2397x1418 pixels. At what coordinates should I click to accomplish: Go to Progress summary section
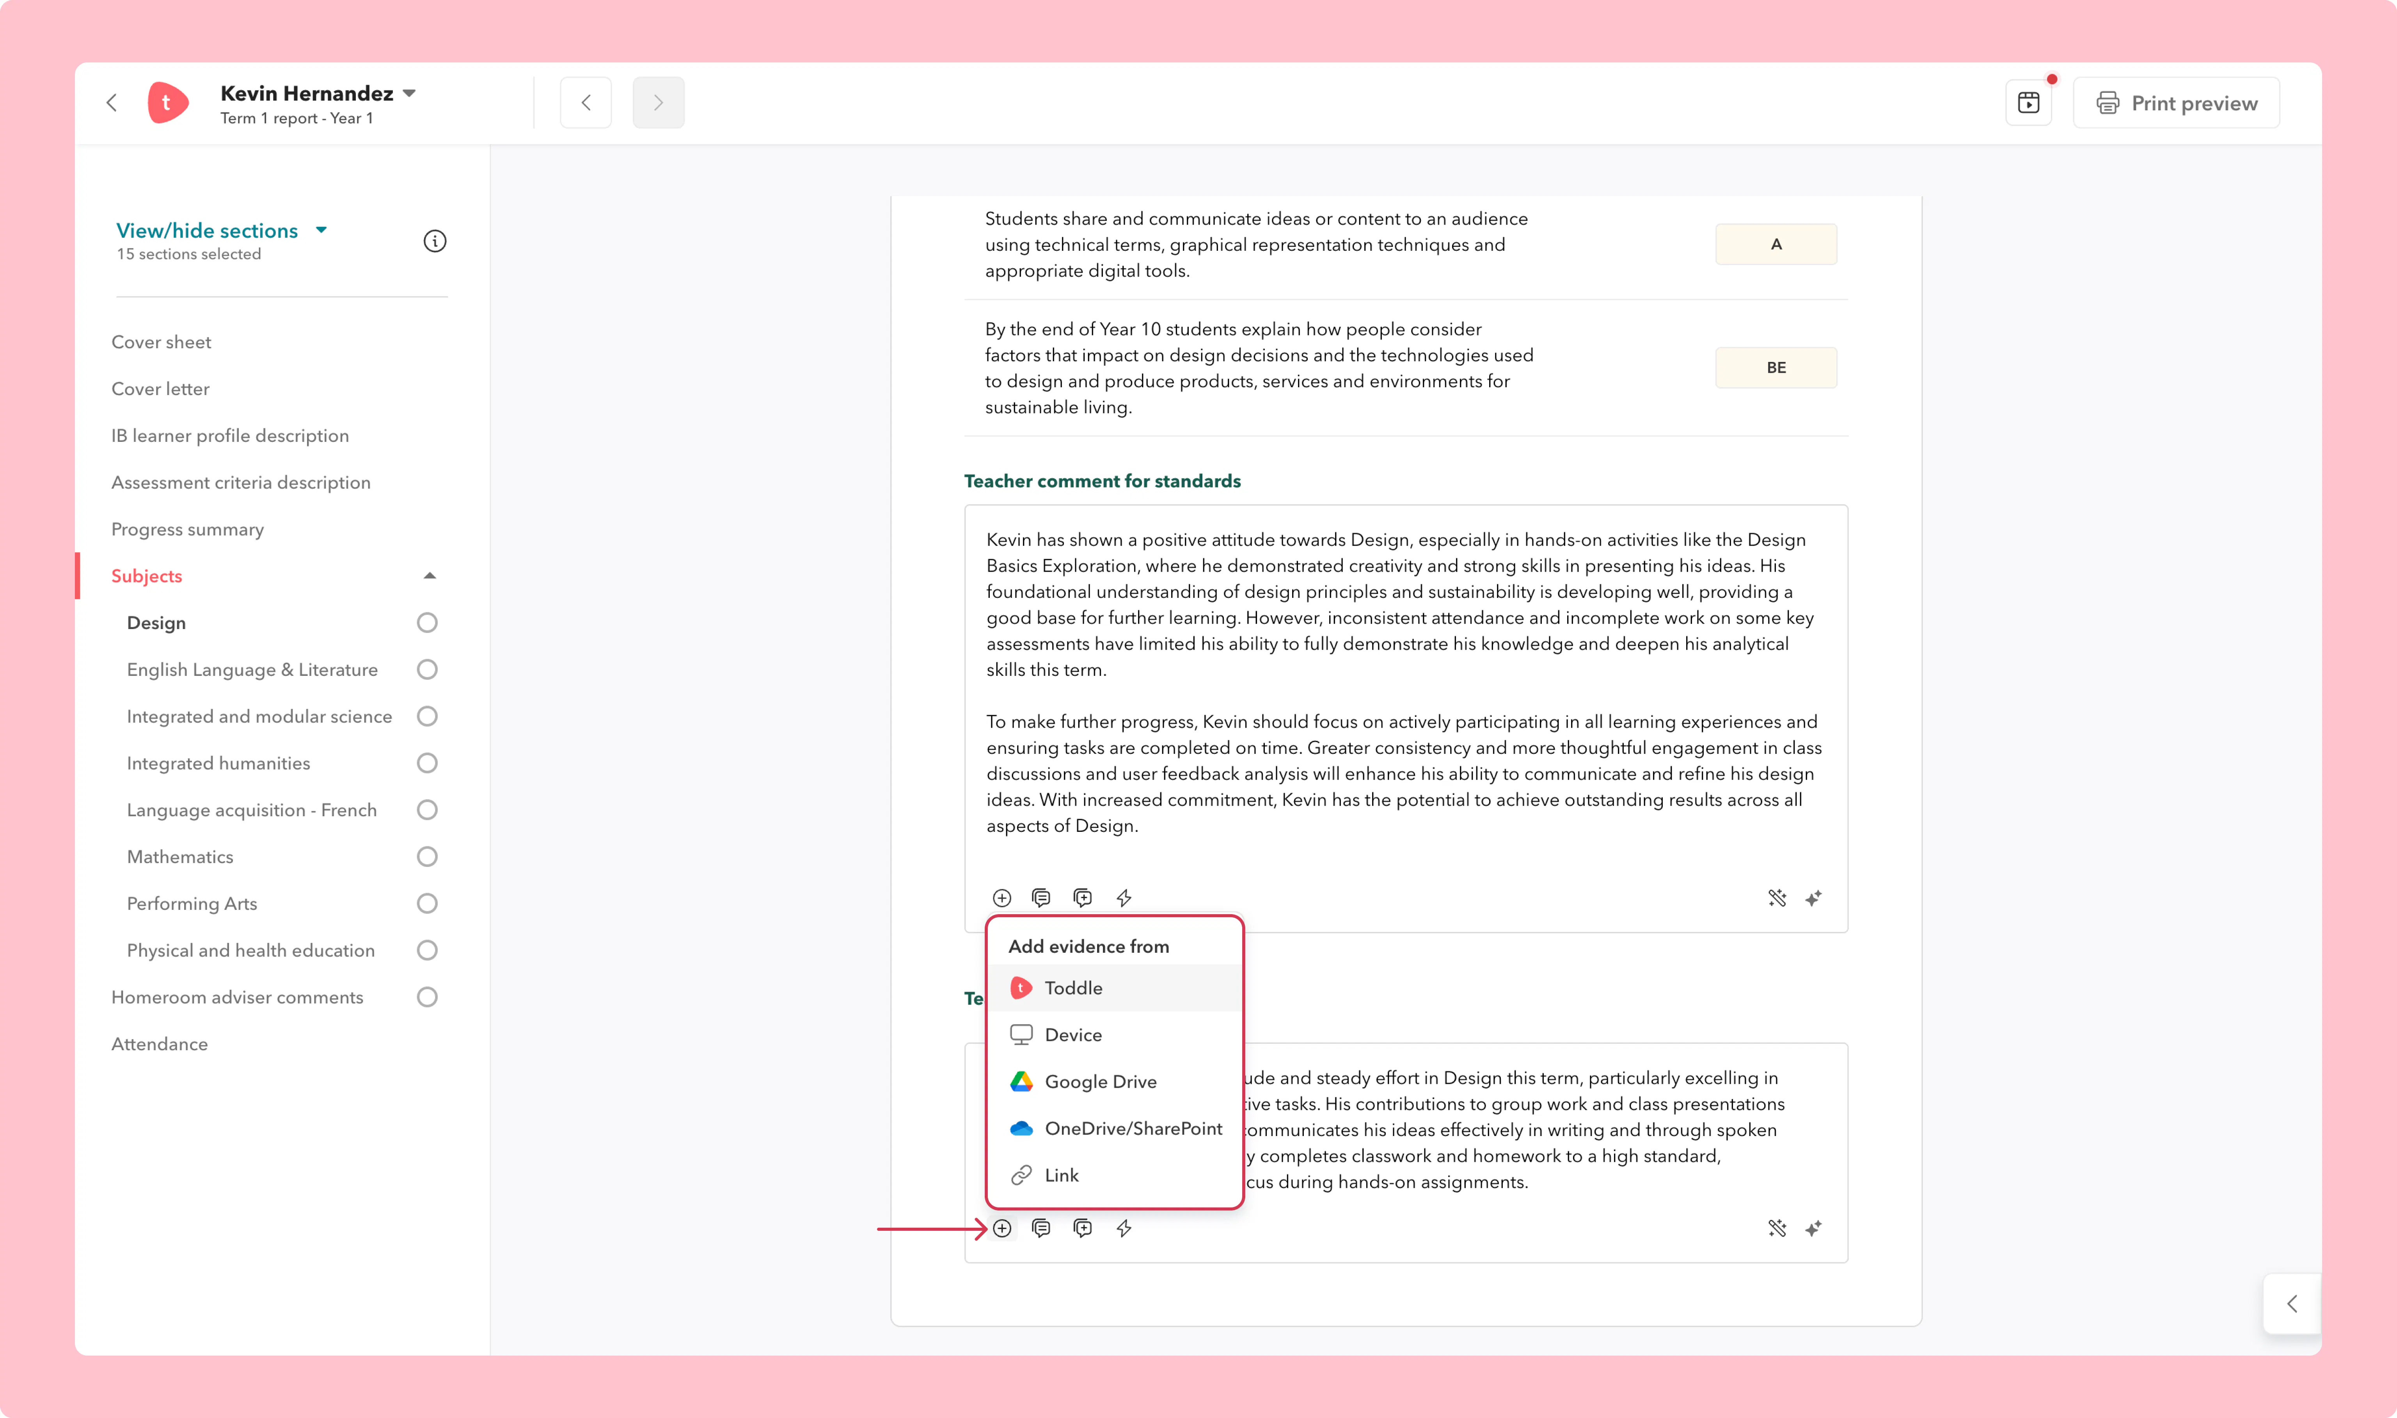[x=187, y=529]
